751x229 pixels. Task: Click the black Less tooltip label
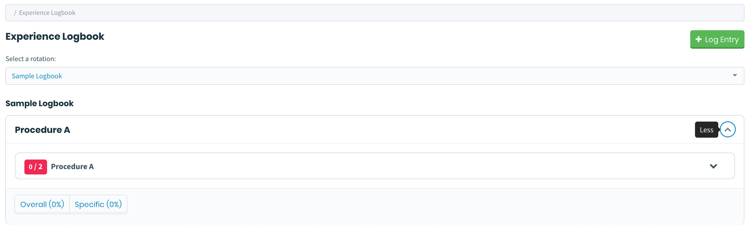tap(706, 130)
